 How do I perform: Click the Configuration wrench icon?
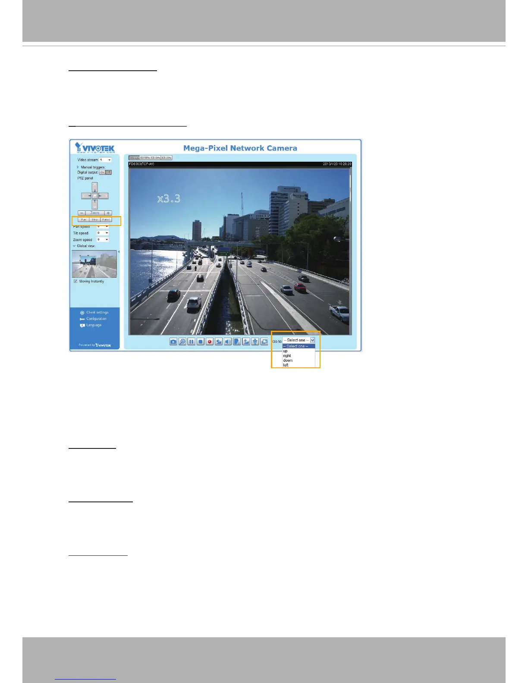[x=82, y=319]
